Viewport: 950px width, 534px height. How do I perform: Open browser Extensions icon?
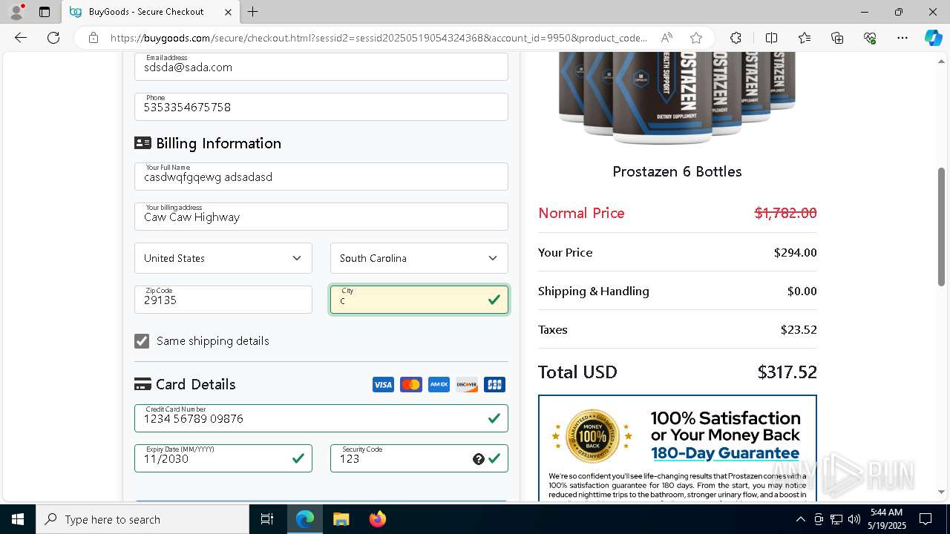coord(736,38)
